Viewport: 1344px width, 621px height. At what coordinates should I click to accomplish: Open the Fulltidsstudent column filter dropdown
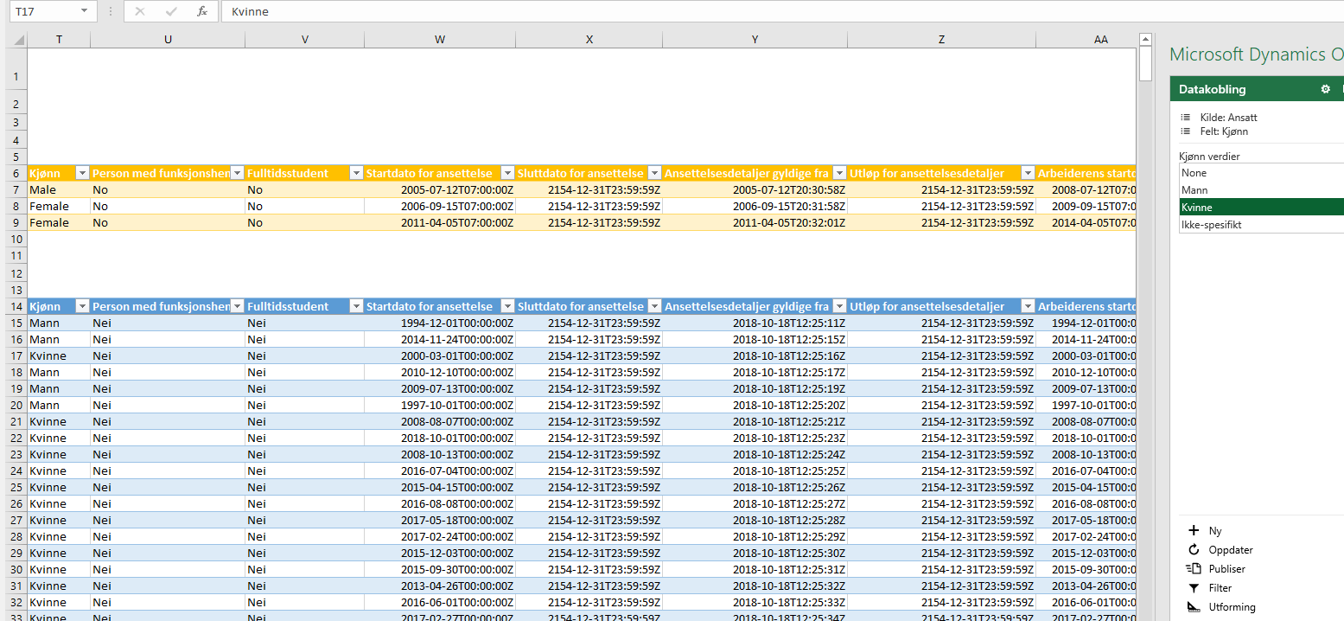355,173
